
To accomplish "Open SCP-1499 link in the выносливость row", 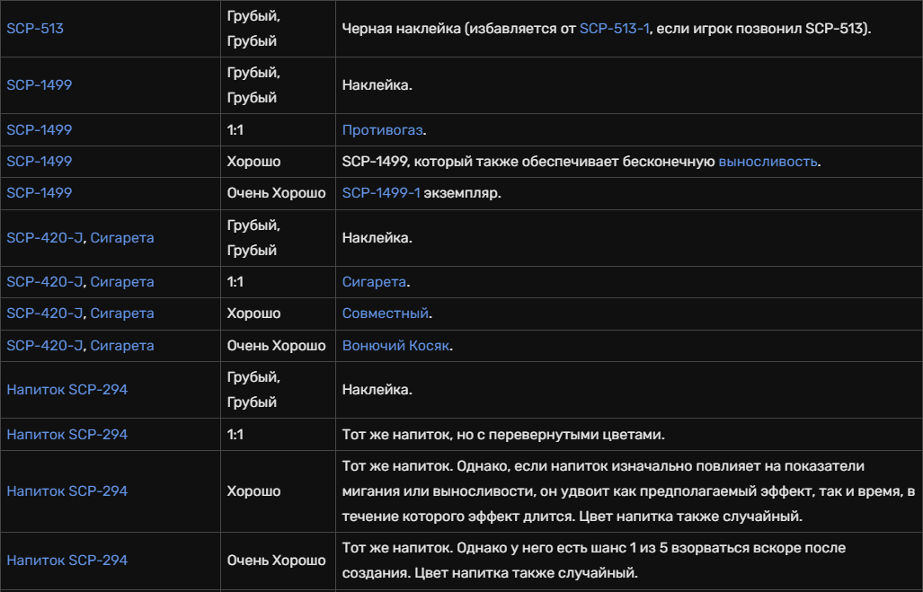I will (x=39, y=161).
